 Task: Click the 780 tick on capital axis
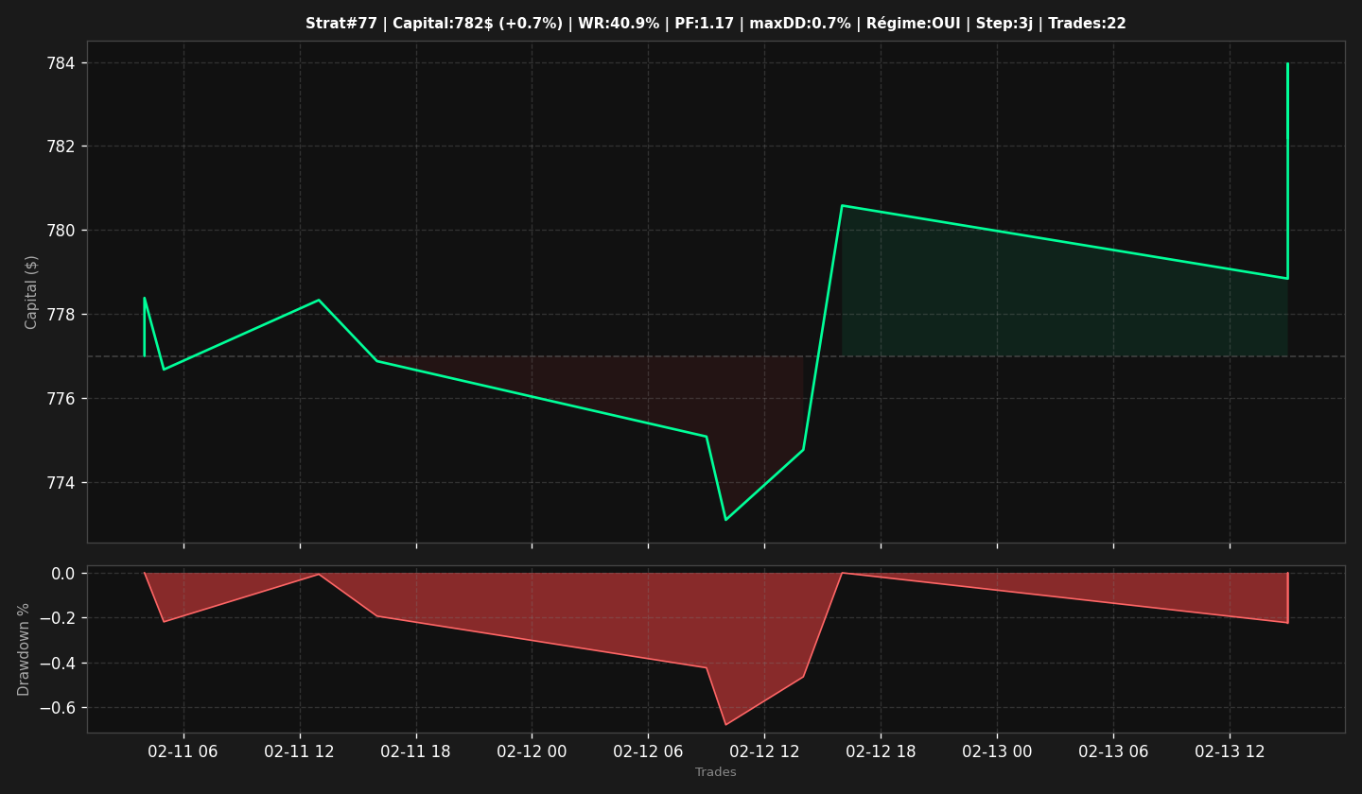[62, 231]
